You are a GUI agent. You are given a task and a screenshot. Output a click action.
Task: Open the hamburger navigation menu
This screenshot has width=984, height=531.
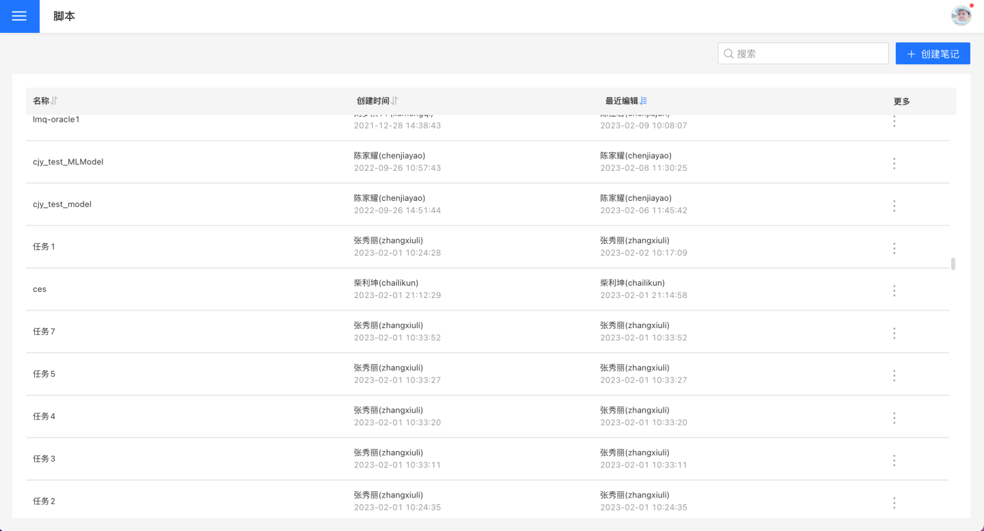[19, 16]
